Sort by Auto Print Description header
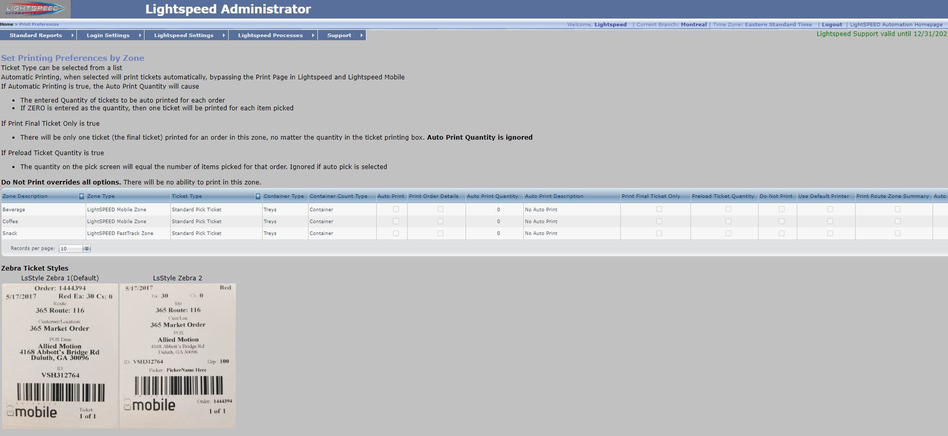Screen dimensions: 948x436 554,196
